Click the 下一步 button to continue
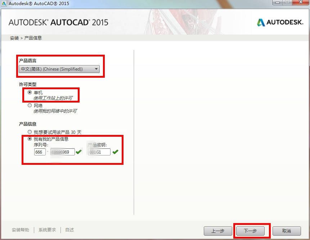 [x=251, y=230]
